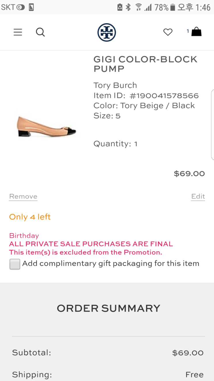This screenshot has width=214, height=381.
Task: Edit the Gigi pump item
Action: (198, 196)
